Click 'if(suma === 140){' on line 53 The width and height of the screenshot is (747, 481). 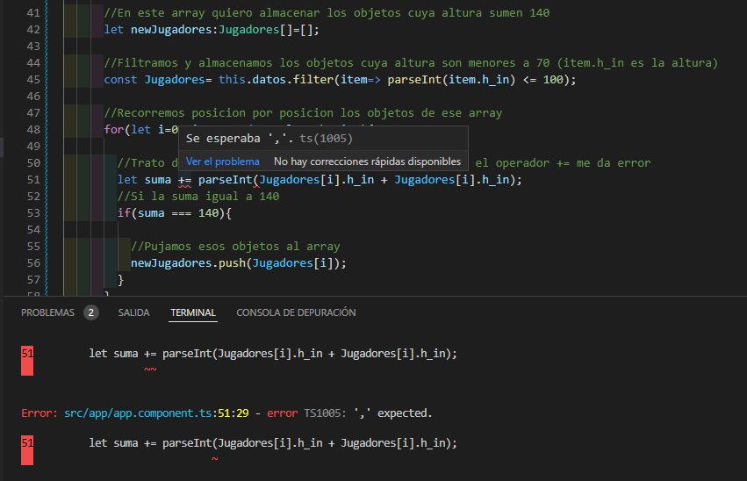(175, 213)
